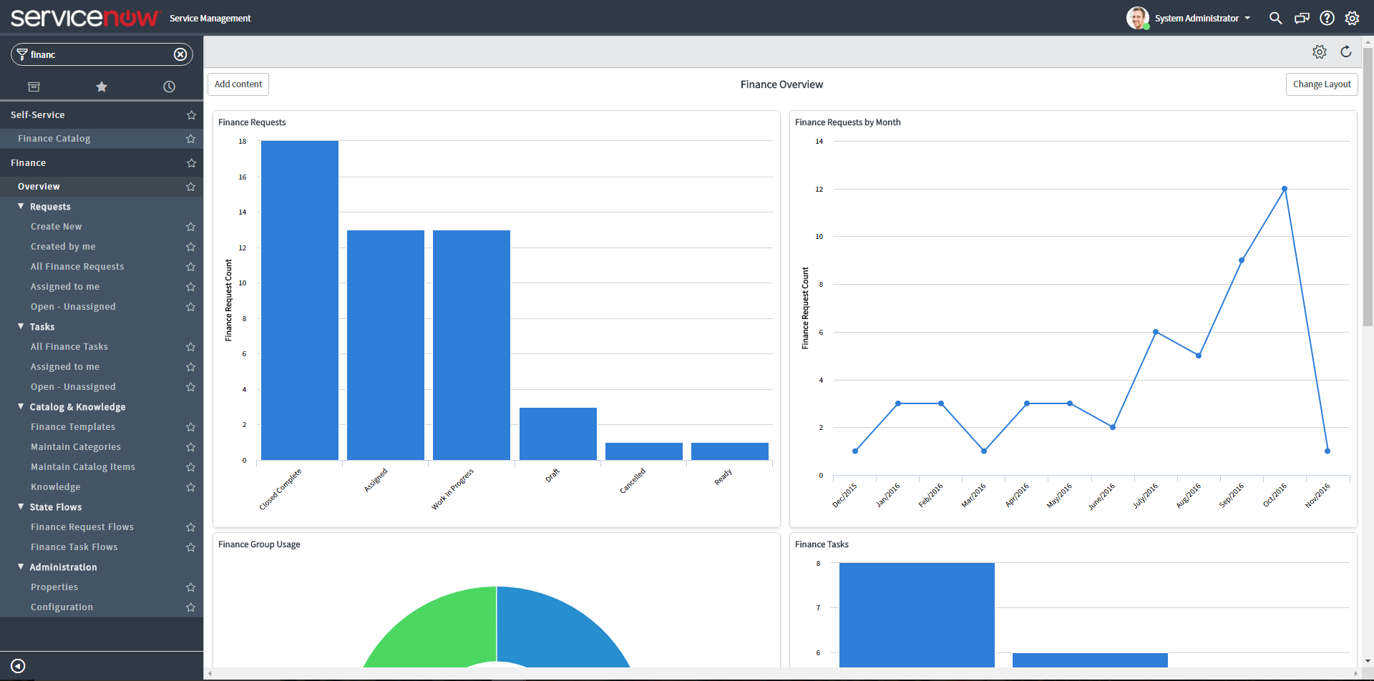Star Open - Unassigned under Requests
Viewport: 1374px width, 681px height.
click(190, 307)
